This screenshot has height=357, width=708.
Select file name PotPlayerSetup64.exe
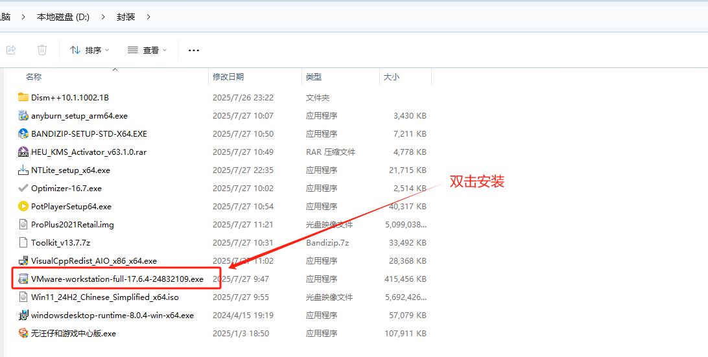coord(71,206)
